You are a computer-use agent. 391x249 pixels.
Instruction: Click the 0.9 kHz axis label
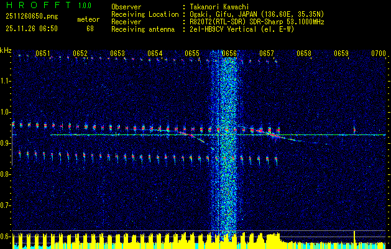(x=5, y=143)
